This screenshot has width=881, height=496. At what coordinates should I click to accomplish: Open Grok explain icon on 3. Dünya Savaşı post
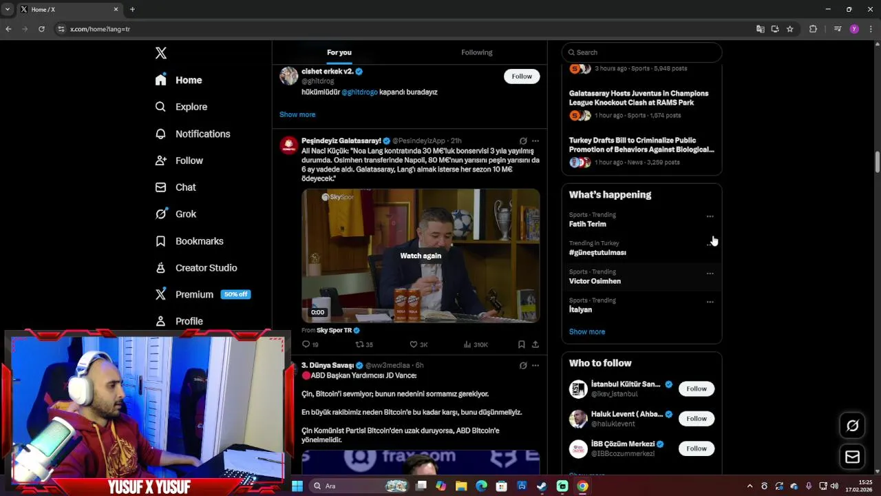click(523, 365)
